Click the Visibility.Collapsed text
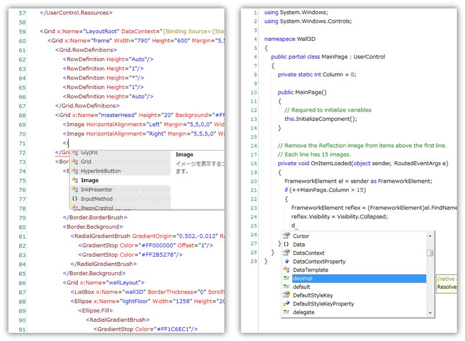This screenshot has width=465, height=341. 362,216
